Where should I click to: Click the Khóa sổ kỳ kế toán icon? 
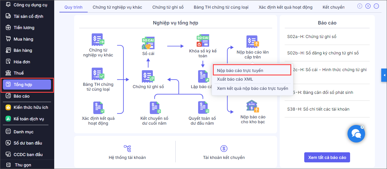tap(203, 41)
